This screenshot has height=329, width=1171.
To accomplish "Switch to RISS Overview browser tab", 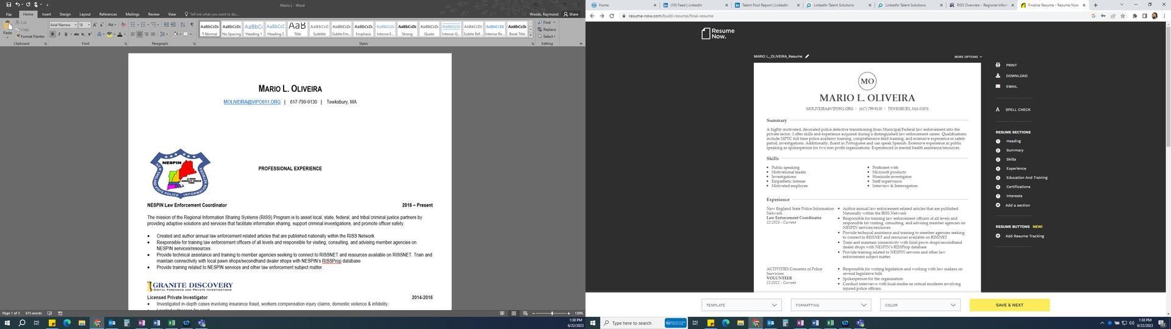I will (982, 5).
